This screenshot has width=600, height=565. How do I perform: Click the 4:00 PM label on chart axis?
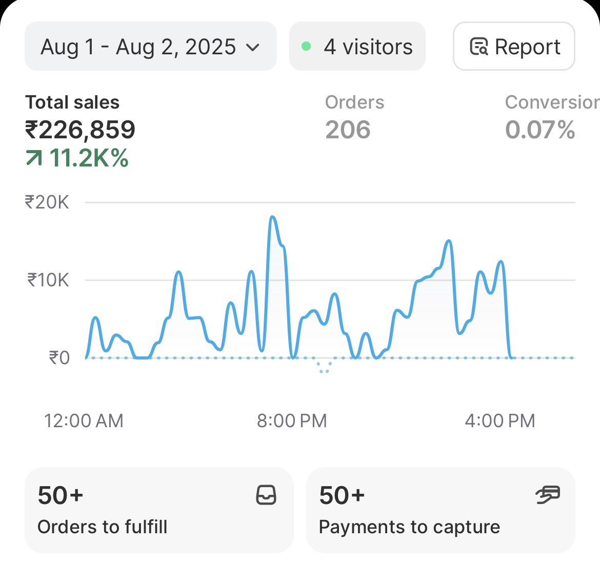click(499, 421)
